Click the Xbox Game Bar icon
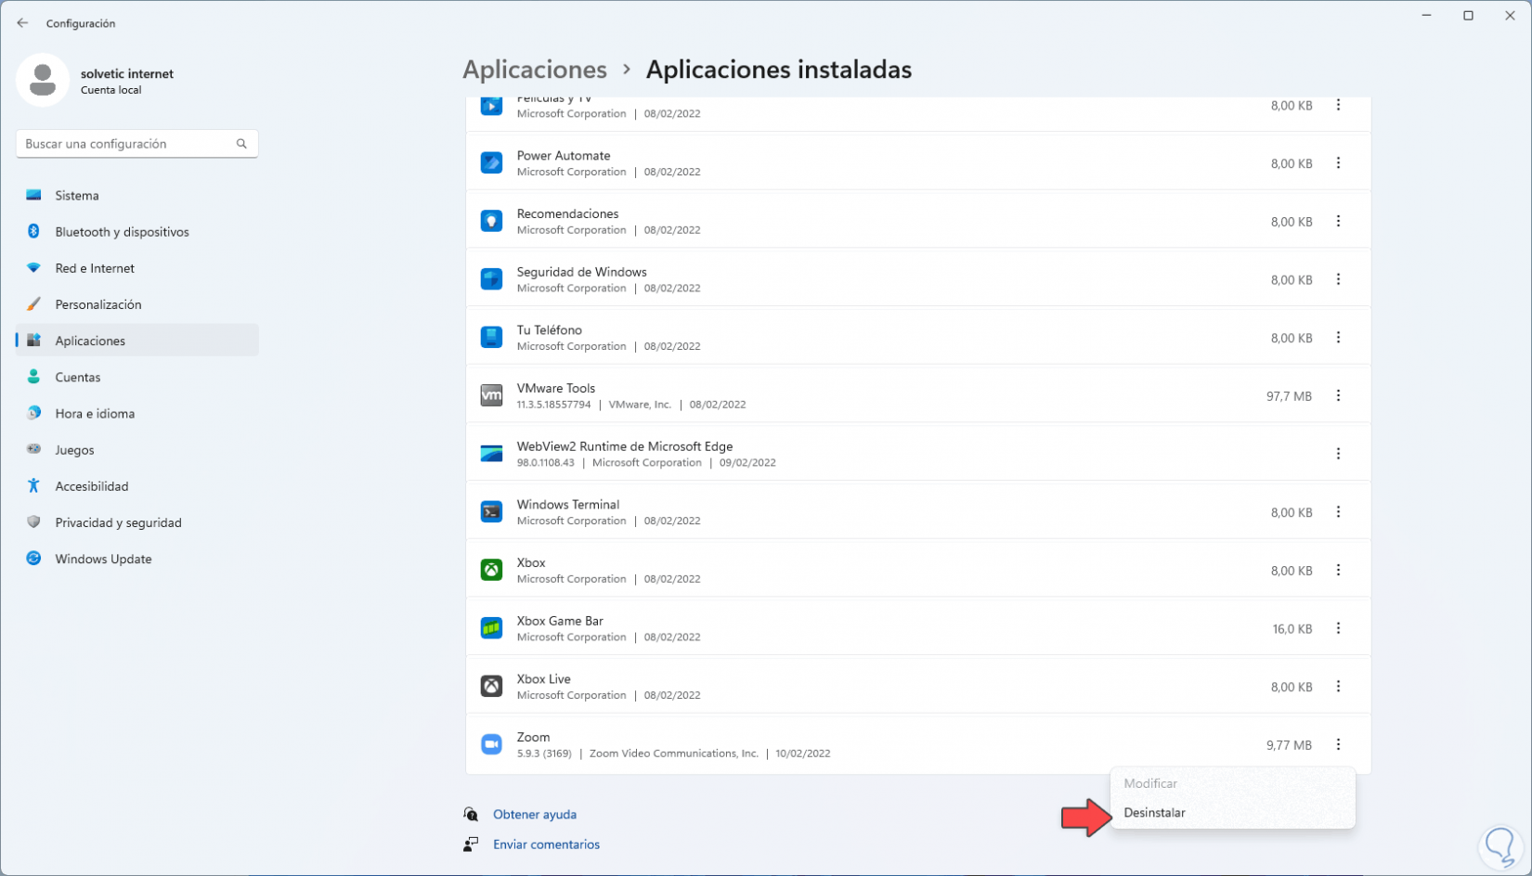The image size is (1532, 876). click(x=491, y=628)
